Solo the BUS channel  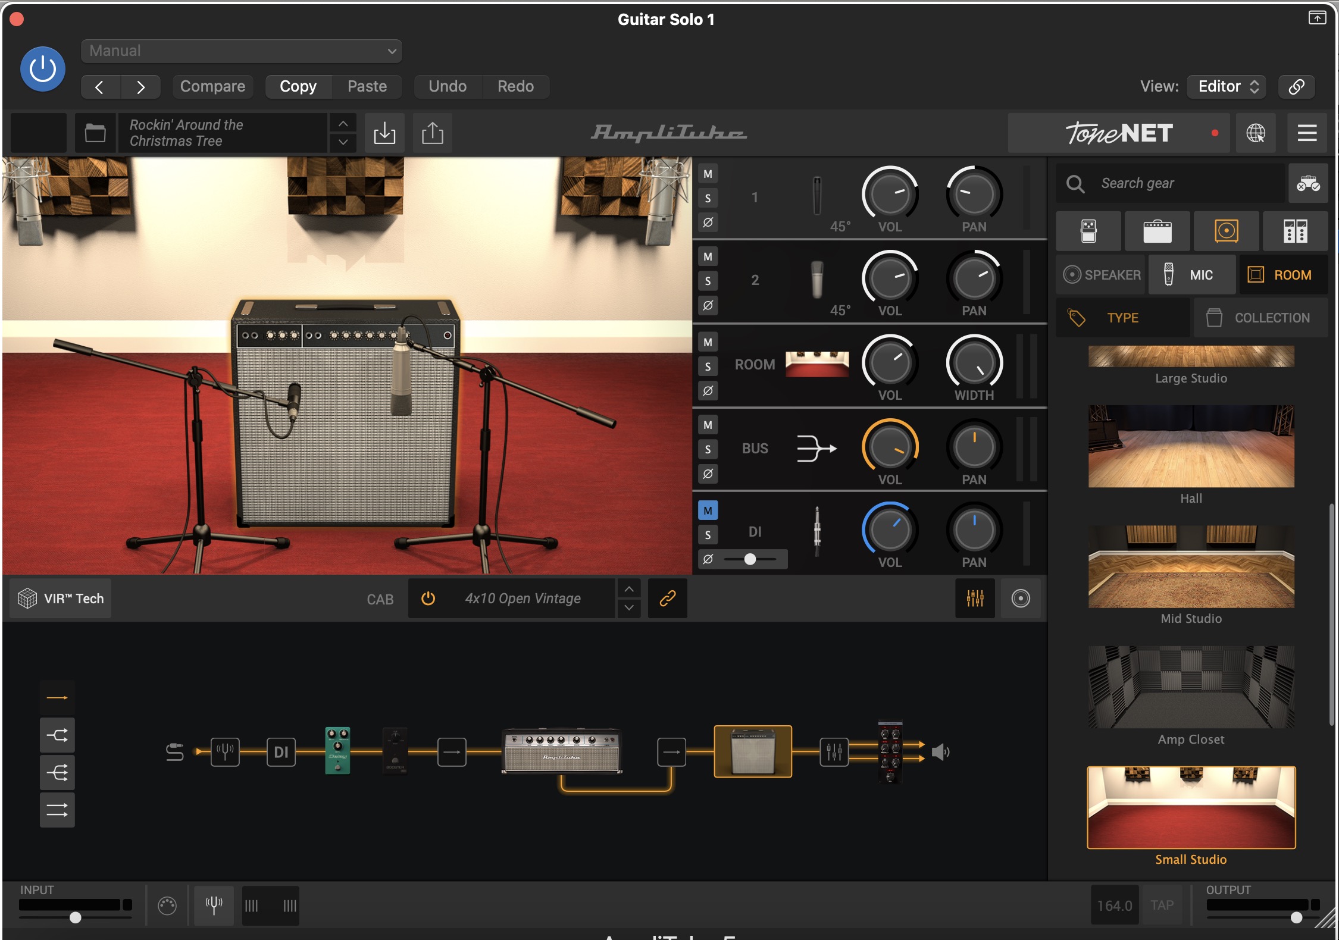[x=708, y=449]
